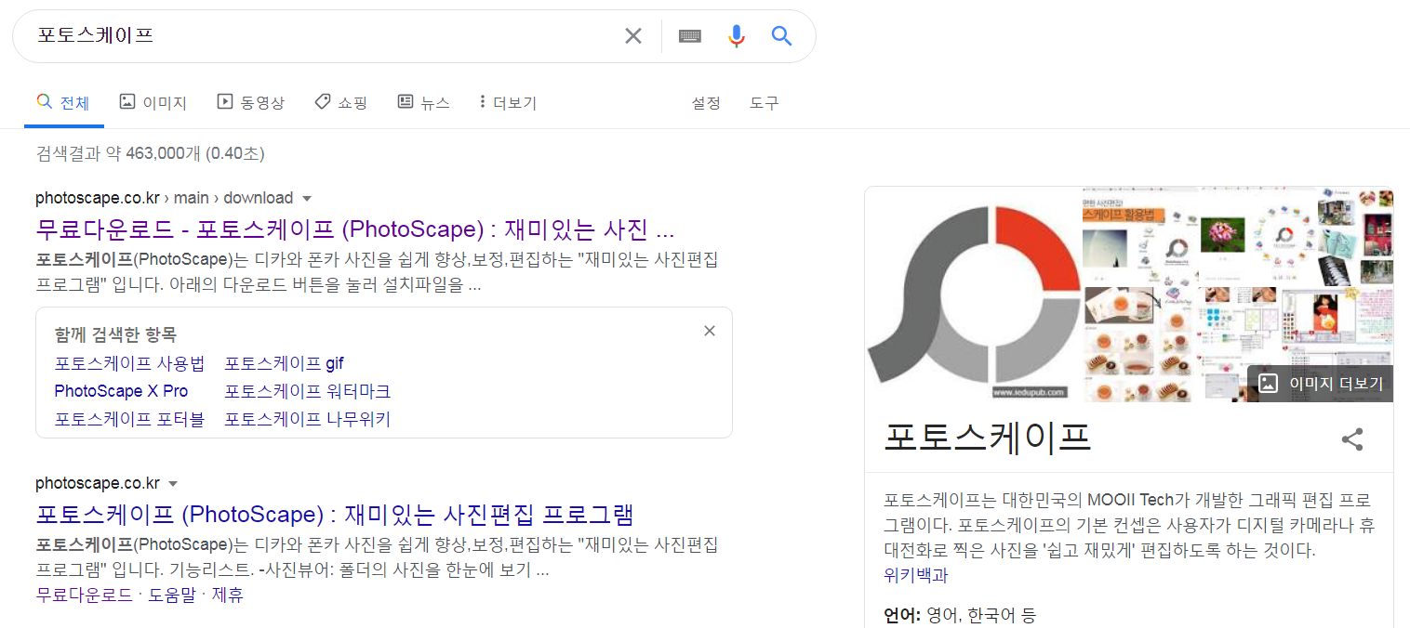Open the 위키백과 source link
This screenshot has width=1410, height=628.
click(x=916, y=575)
